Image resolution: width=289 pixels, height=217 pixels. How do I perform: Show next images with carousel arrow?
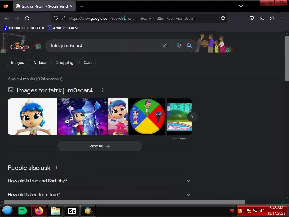(x=192, y=117)
